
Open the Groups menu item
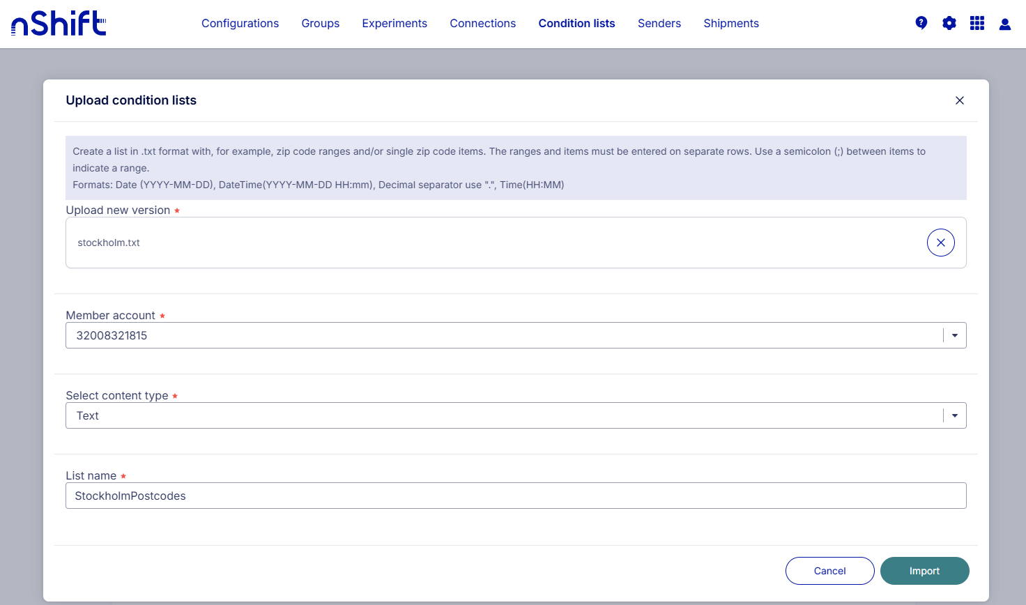(x=320, y=23)
